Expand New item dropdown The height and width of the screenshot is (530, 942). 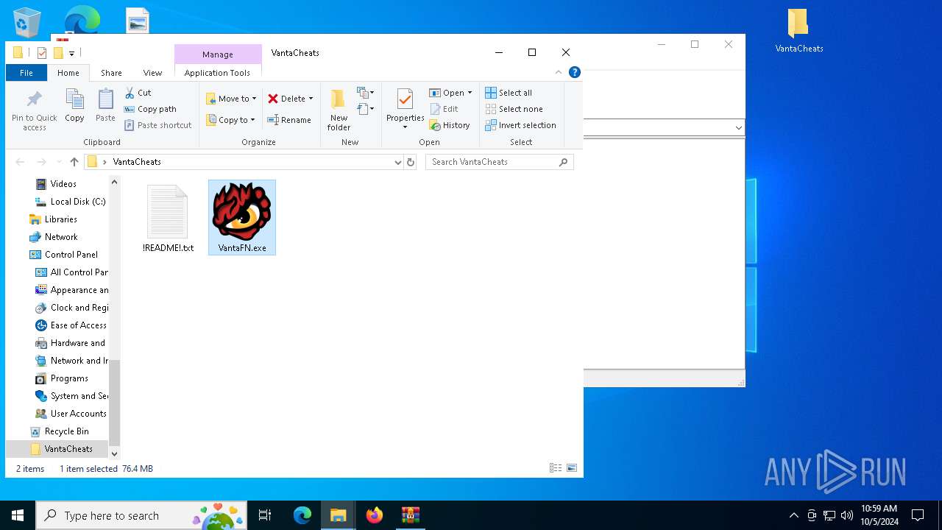coord(366,93)
